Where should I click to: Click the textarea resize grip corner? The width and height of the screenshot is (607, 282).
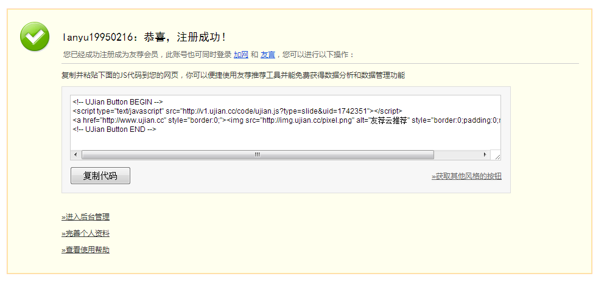(497, 156)
